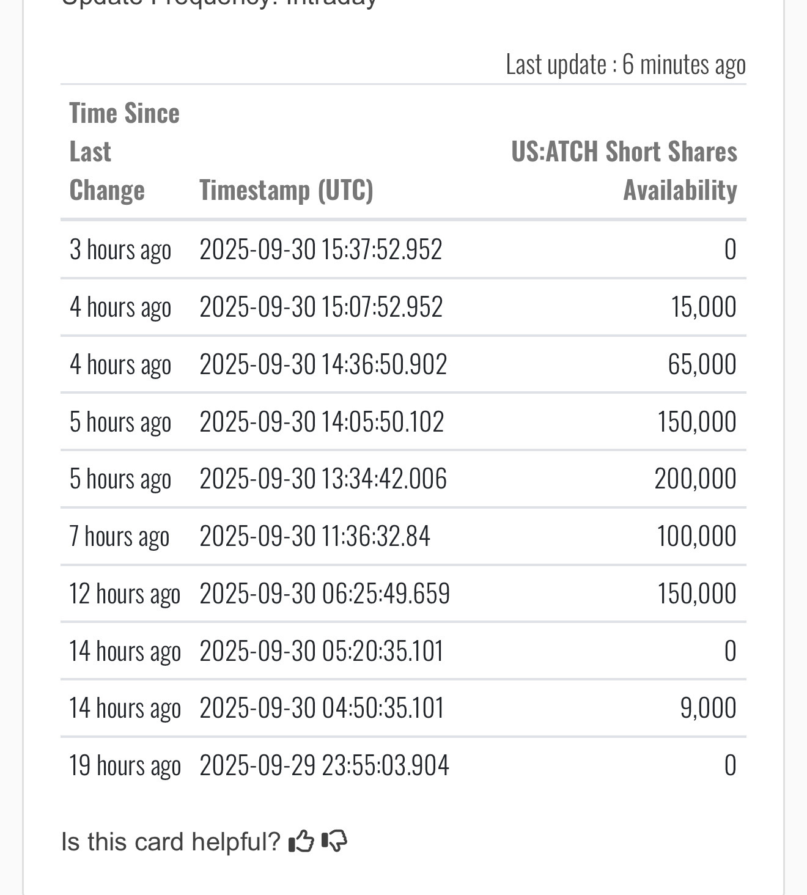Viewport: 807px width, 895px height.
Task: Select the 2025-09-30 13:34:42.006 timestamp
Action: 323,479
